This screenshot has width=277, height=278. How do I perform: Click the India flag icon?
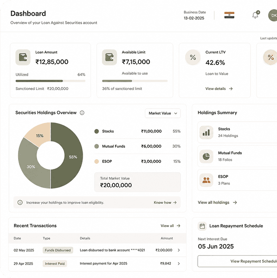[x=229, y=15]
